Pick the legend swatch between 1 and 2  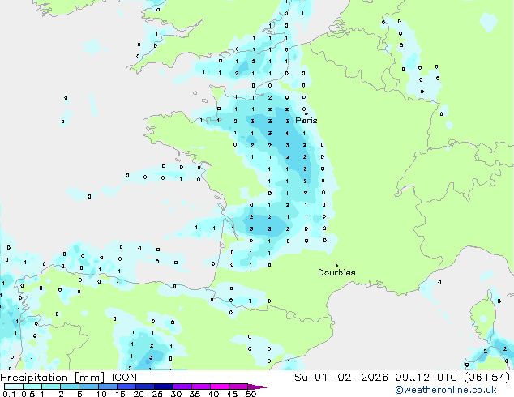51,386
